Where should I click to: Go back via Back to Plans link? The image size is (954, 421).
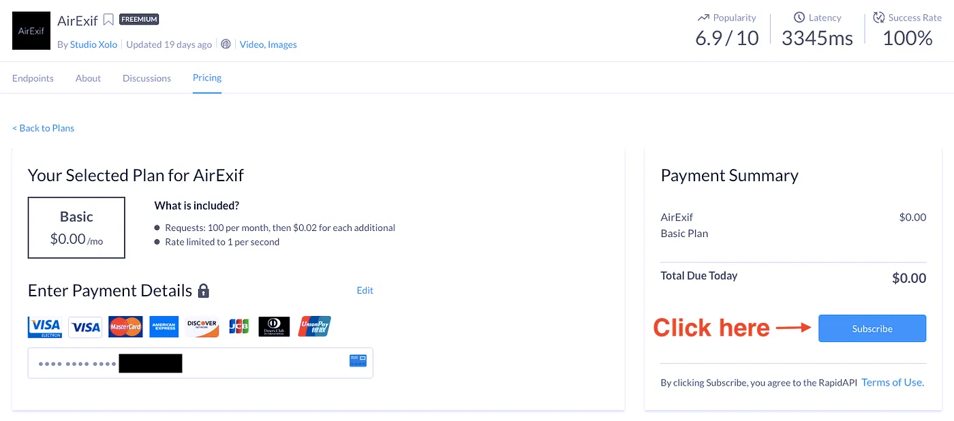coord(43,128)
